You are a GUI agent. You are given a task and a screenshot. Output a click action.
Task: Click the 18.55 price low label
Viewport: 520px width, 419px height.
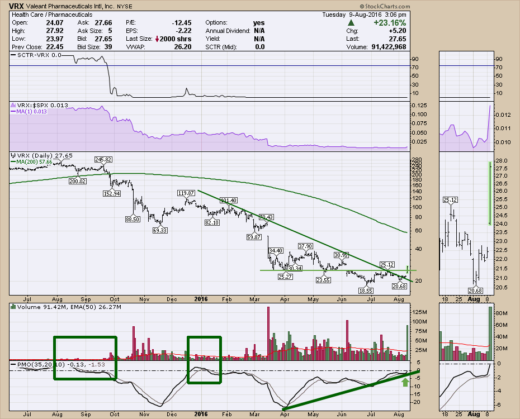[366, 291]
